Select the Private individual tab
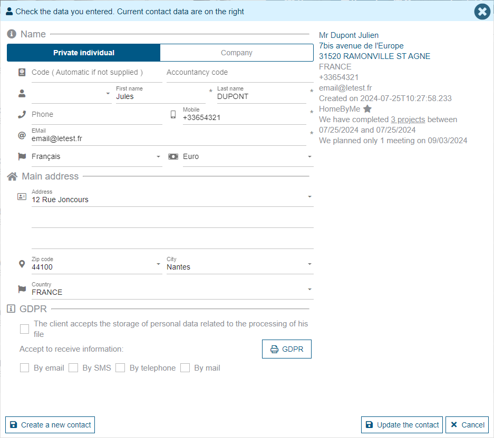 (84, 53)
